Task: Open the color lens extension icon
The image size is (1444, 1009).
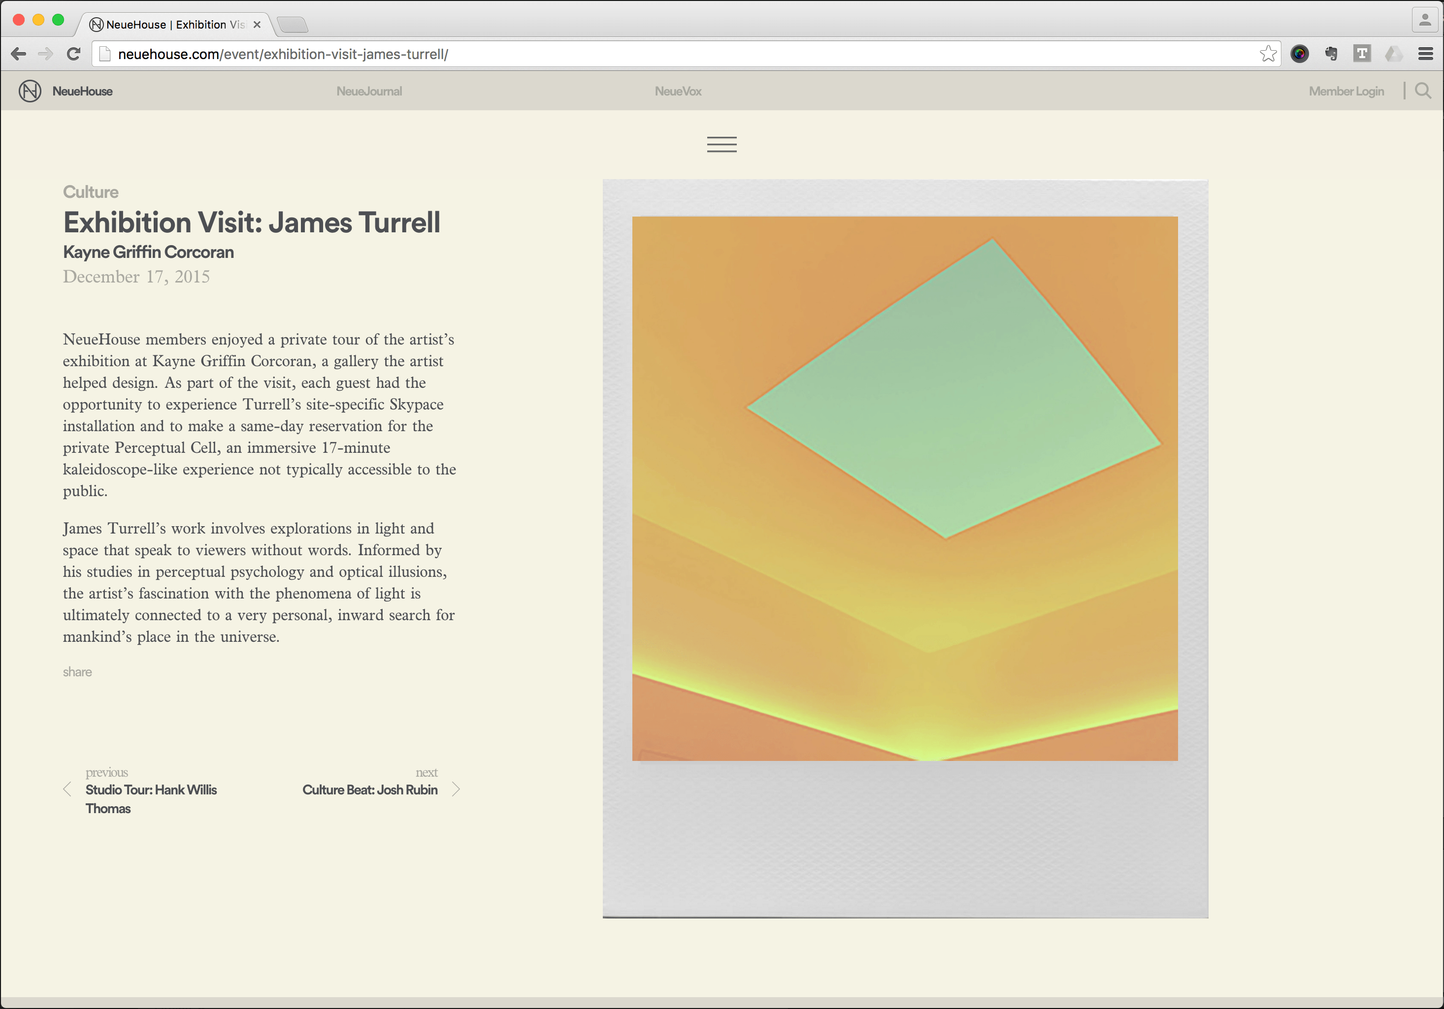Action: 1299,54
